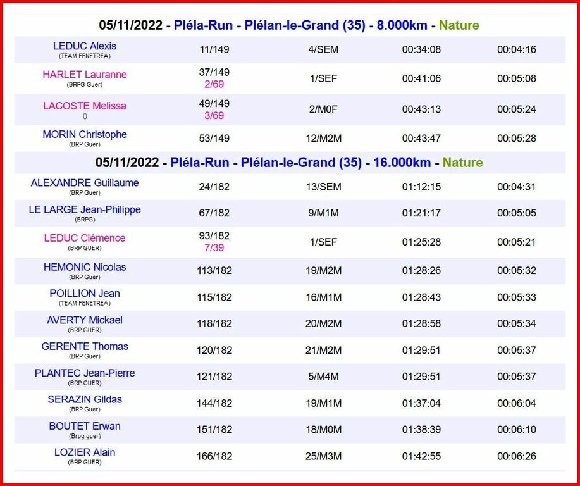Select the LACOSTE Melissa runner link

pos(85,106)
